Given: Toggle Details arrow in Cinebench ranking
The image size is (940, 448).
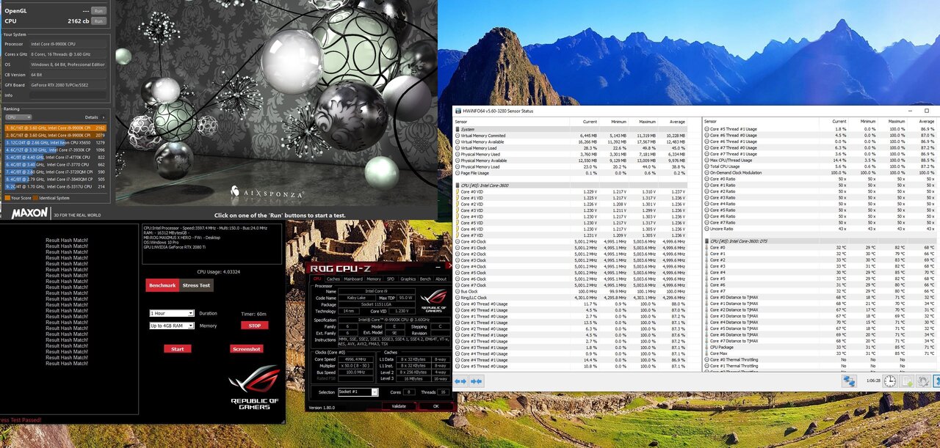Looking at the screenshot, I should click(103, 117).
